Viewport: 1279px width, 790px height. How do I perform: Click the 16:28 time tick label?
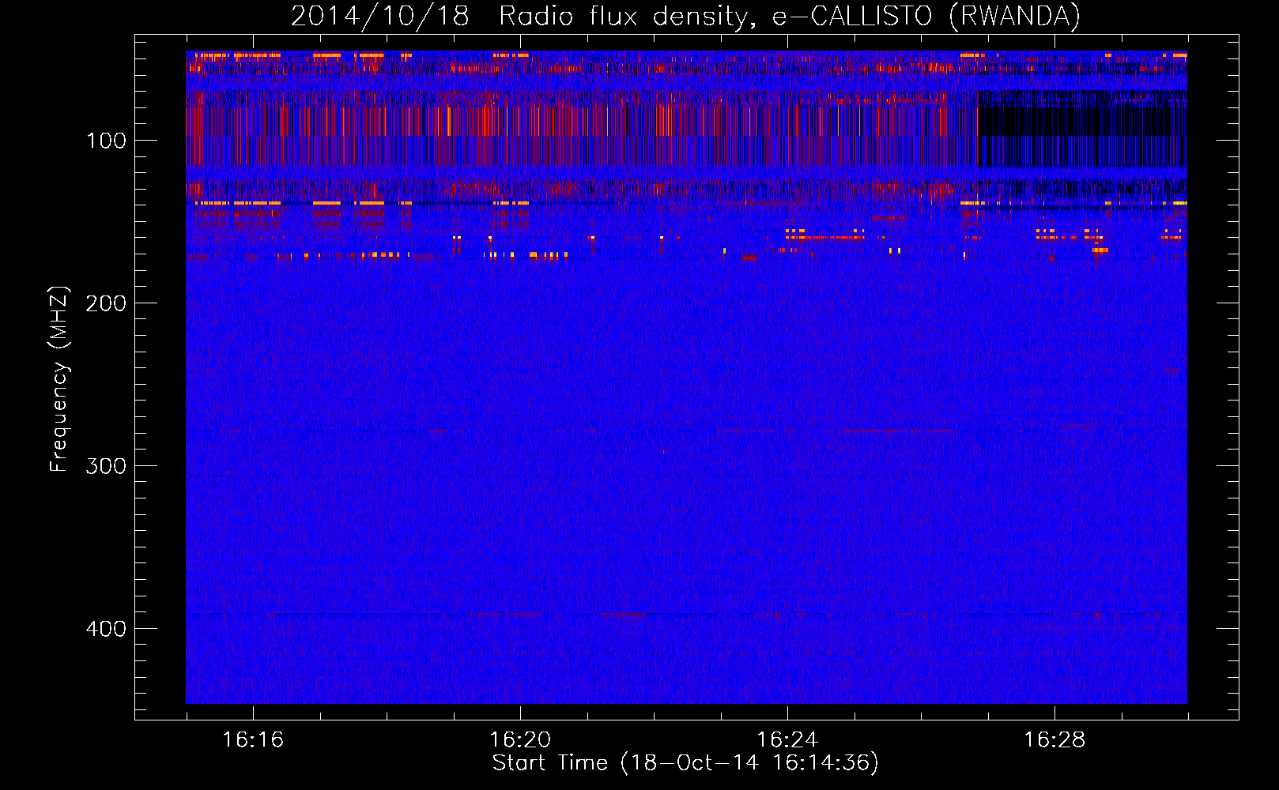[1055, 739]
